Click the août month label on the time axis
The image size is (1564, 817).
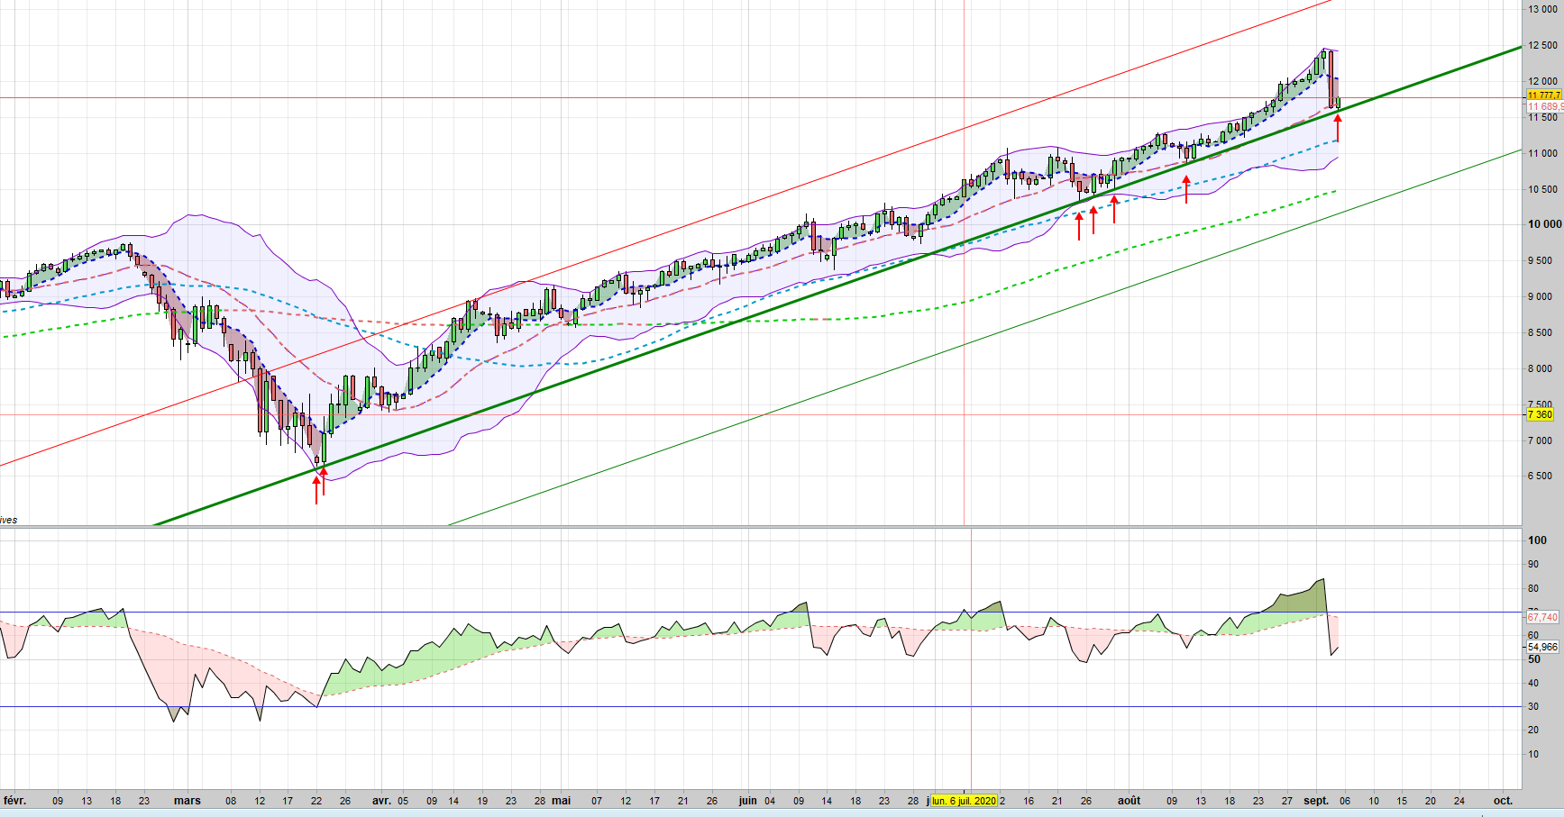click(x=1130, y=801)
